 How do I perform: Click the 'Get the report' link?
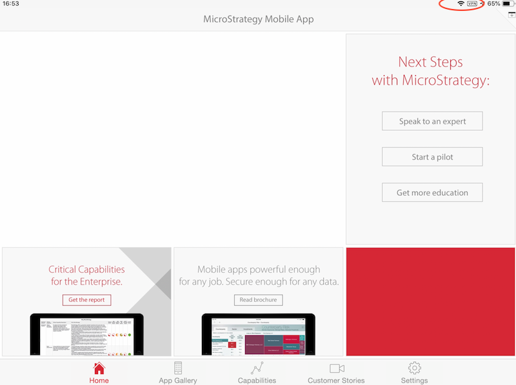pyautogui.click(x=86, y=299)
